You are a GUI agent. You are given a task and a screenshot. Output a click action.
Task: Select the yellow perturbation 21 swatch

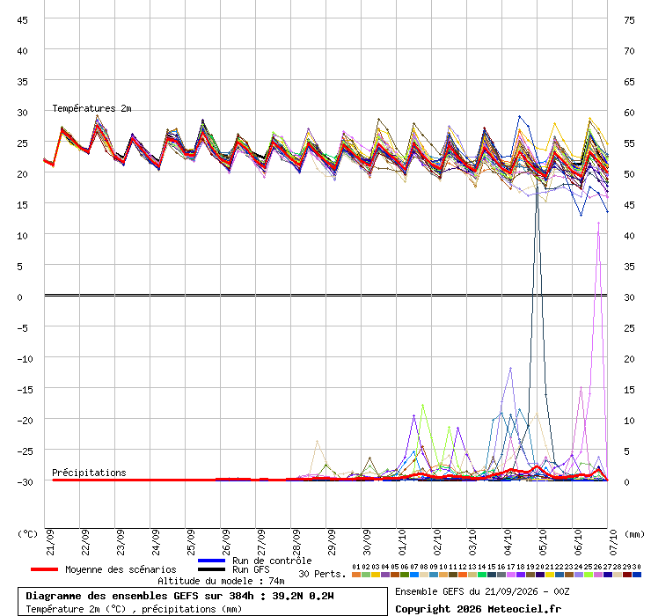550,575
